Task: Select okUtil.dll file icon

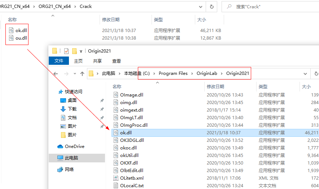Action: (116, 155)
